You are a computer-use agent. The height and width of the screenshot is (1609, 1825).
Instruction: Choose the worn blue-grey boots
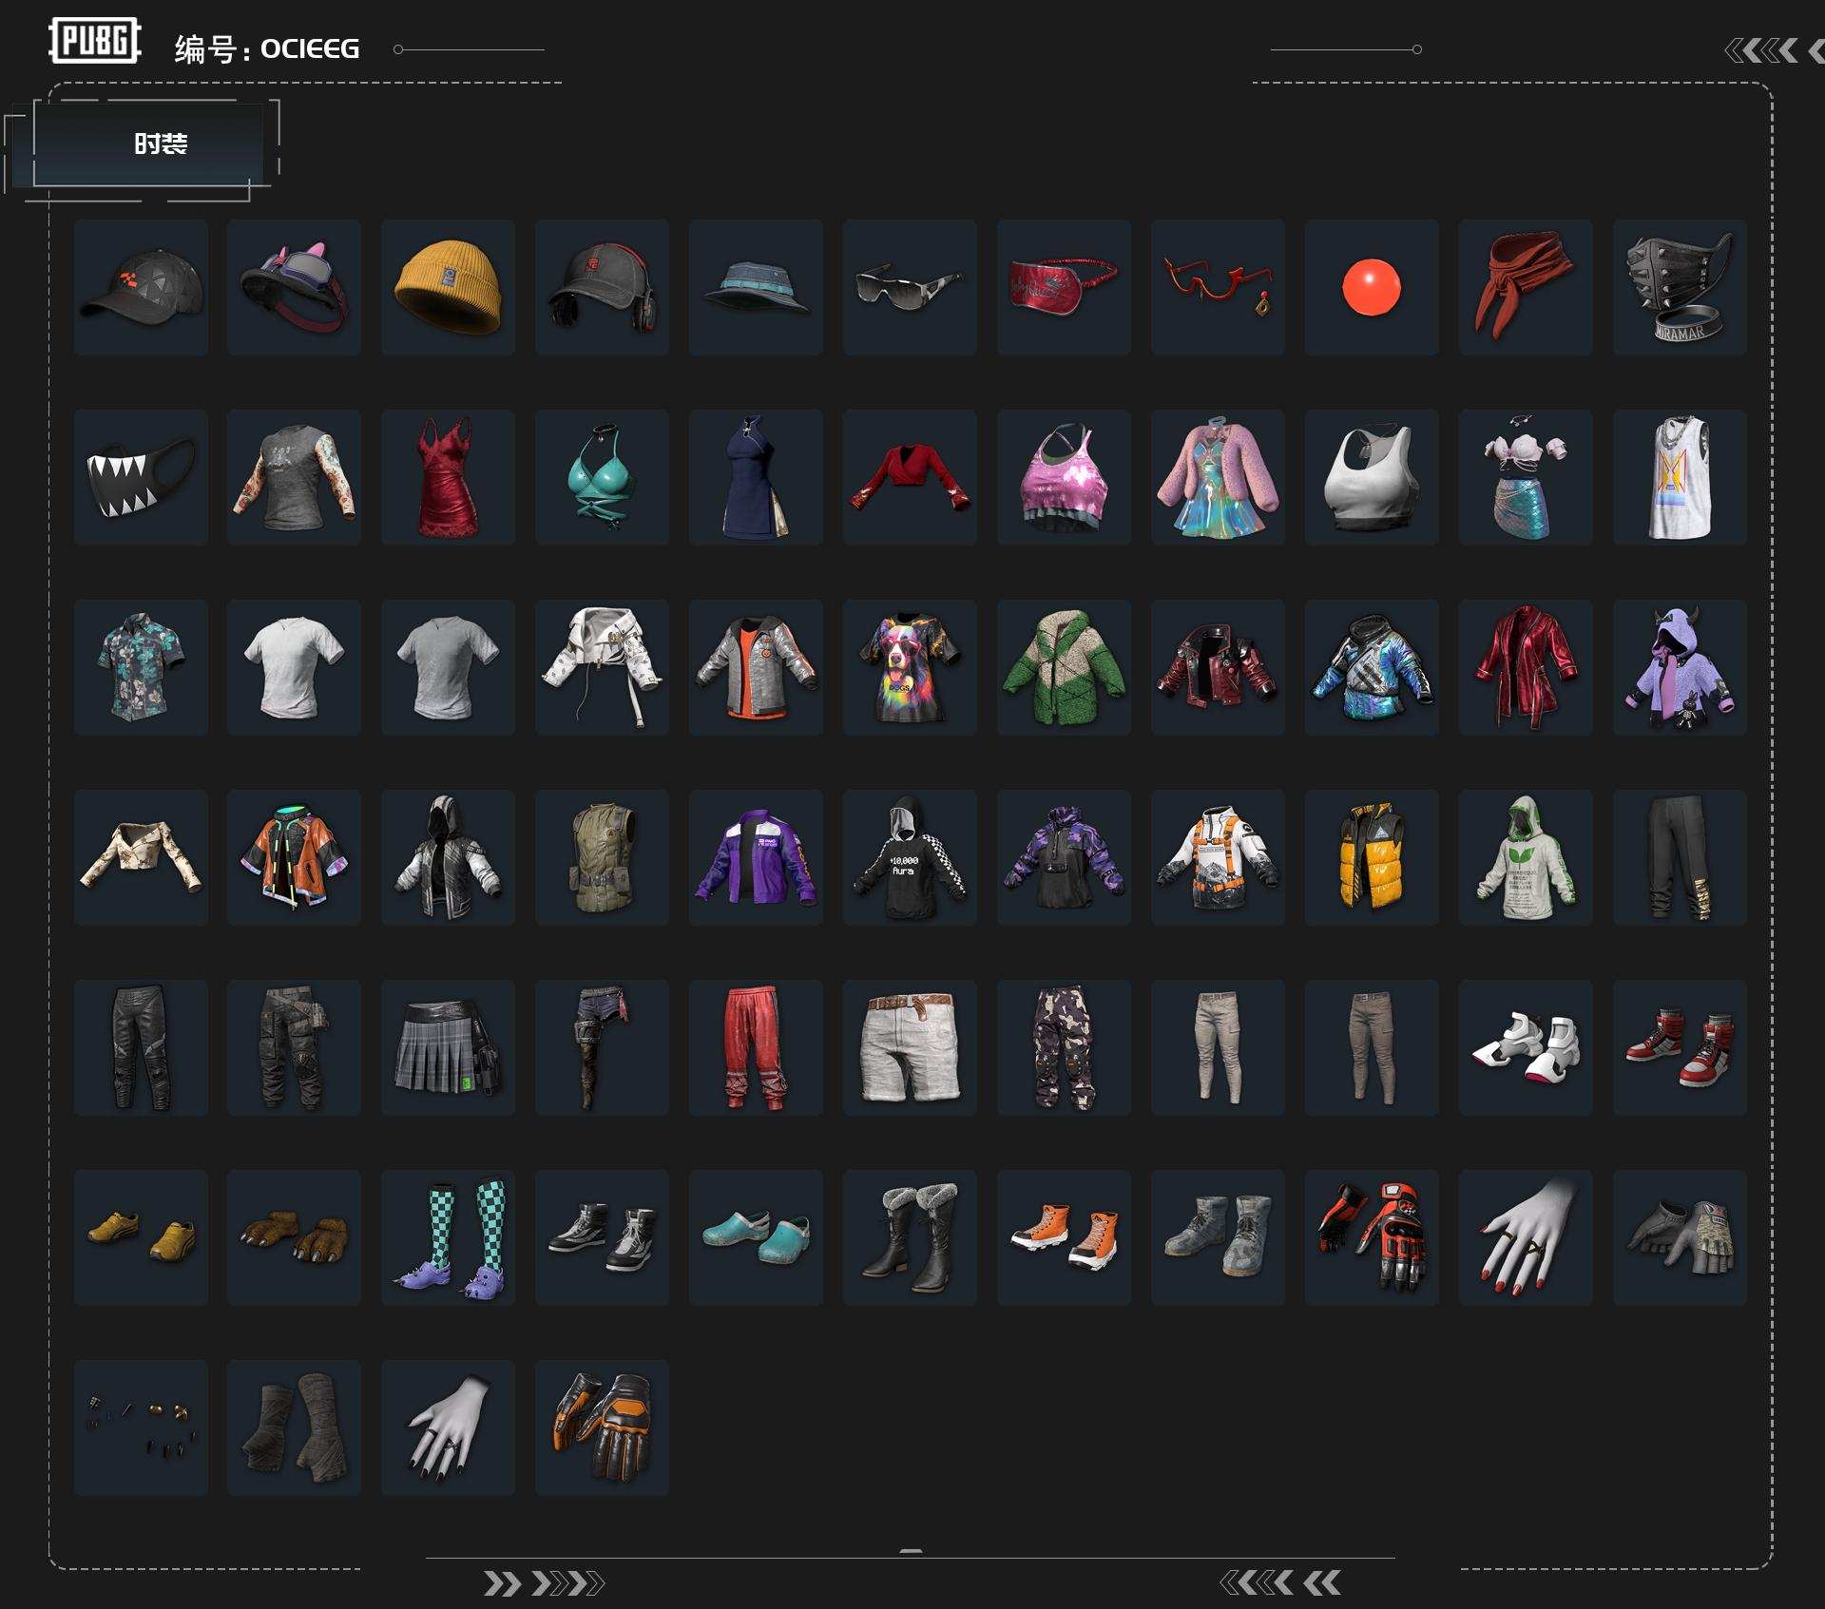[x=1218, y=1237]
